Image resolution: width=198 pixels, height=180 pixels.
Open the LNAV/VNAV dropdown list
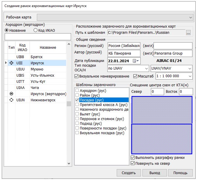(190, 68)
